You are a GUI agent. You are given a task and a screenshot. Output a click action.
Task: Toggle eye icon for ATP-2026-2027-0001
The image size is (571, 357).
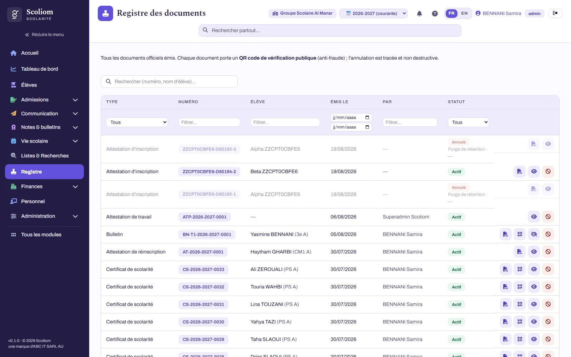coord(534,217)
